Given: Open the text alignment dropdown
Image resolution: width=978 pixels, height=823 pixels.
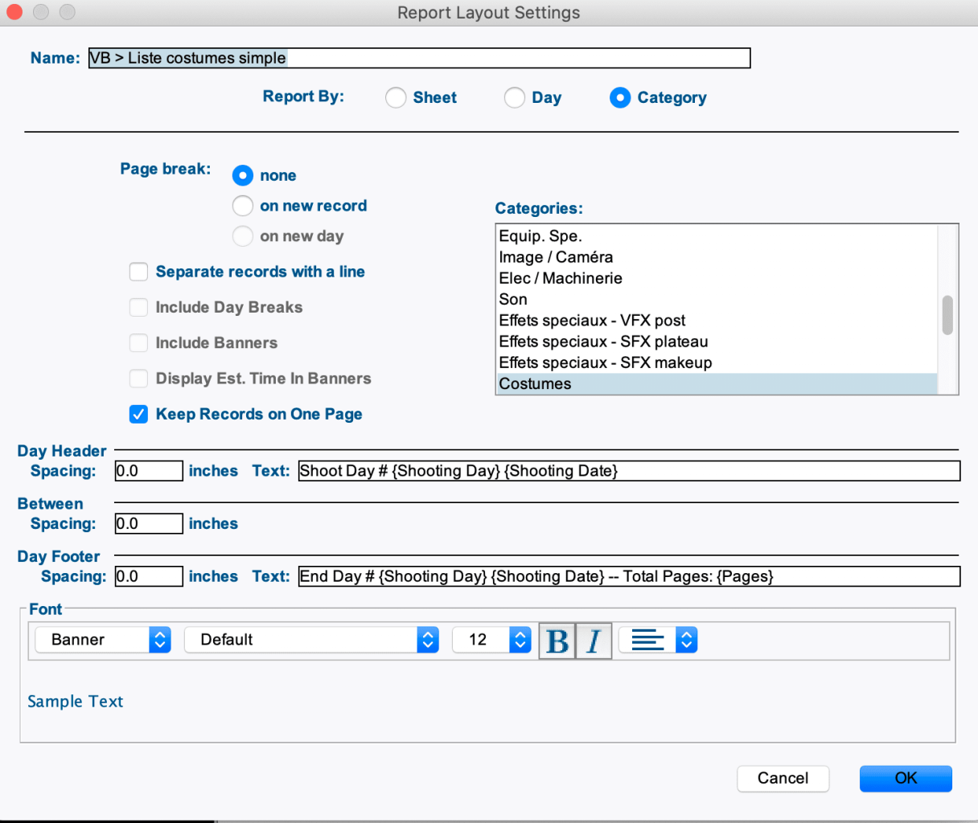Looking at the screenshot, I should pyautogui.click(x=664, y=641).
